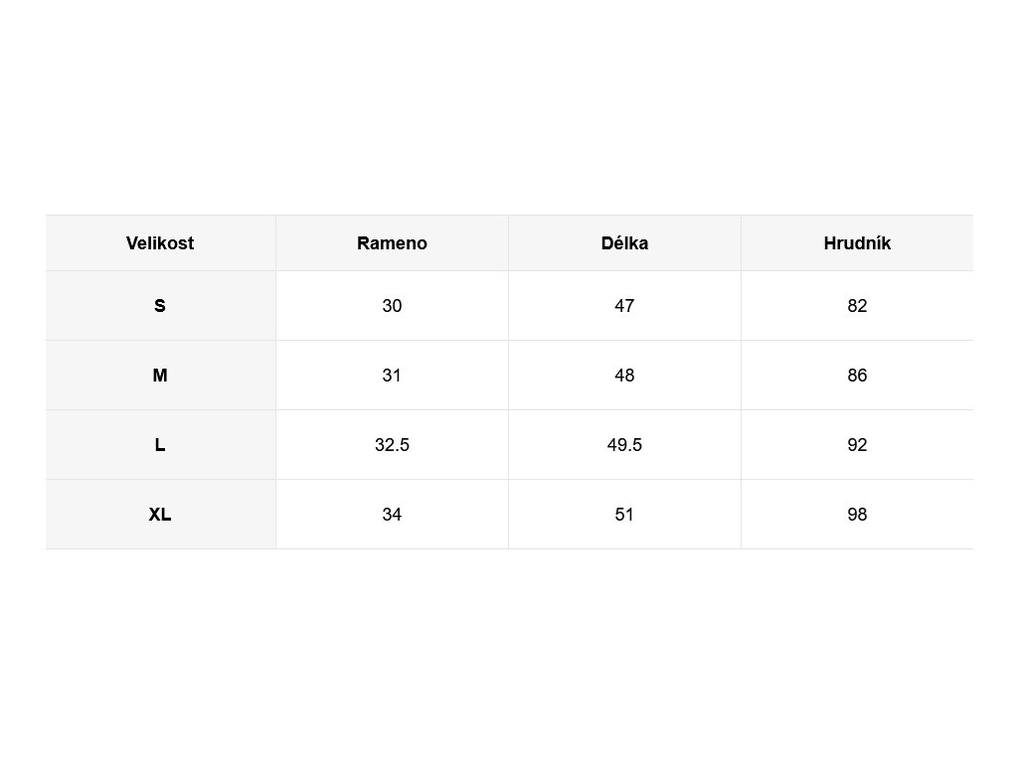Click Hrudník value 92 for size L
The height and width of the screenshot is (763, 1018).
(x=857, y=445)
